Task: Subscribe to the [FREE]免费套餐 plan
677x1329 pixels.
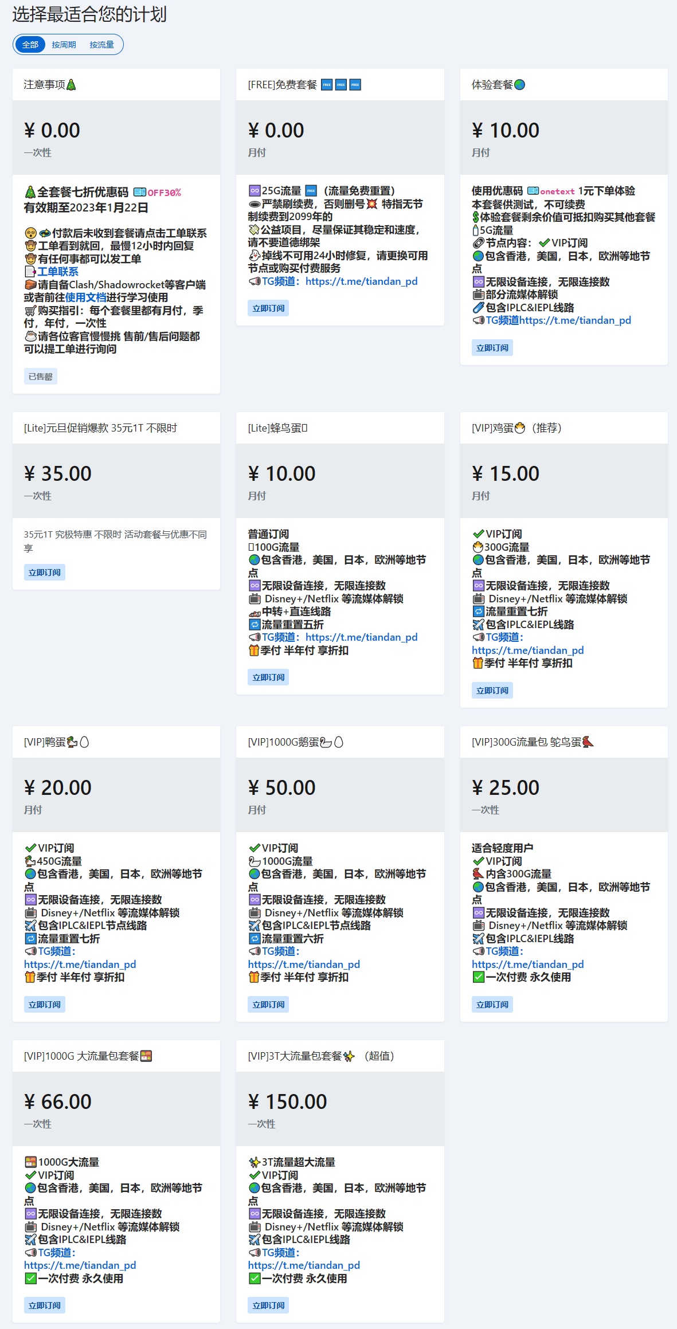Action: click(268, 308)
